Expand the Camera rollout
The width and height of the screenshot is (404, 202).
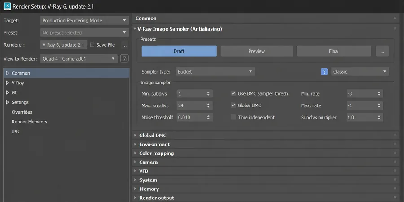pos(135,162)
